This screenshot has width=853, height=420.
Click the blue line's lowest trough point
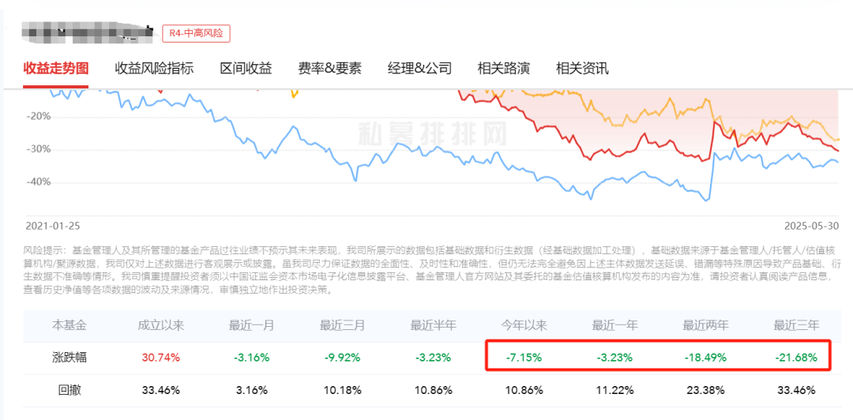[x=707, y=201]
